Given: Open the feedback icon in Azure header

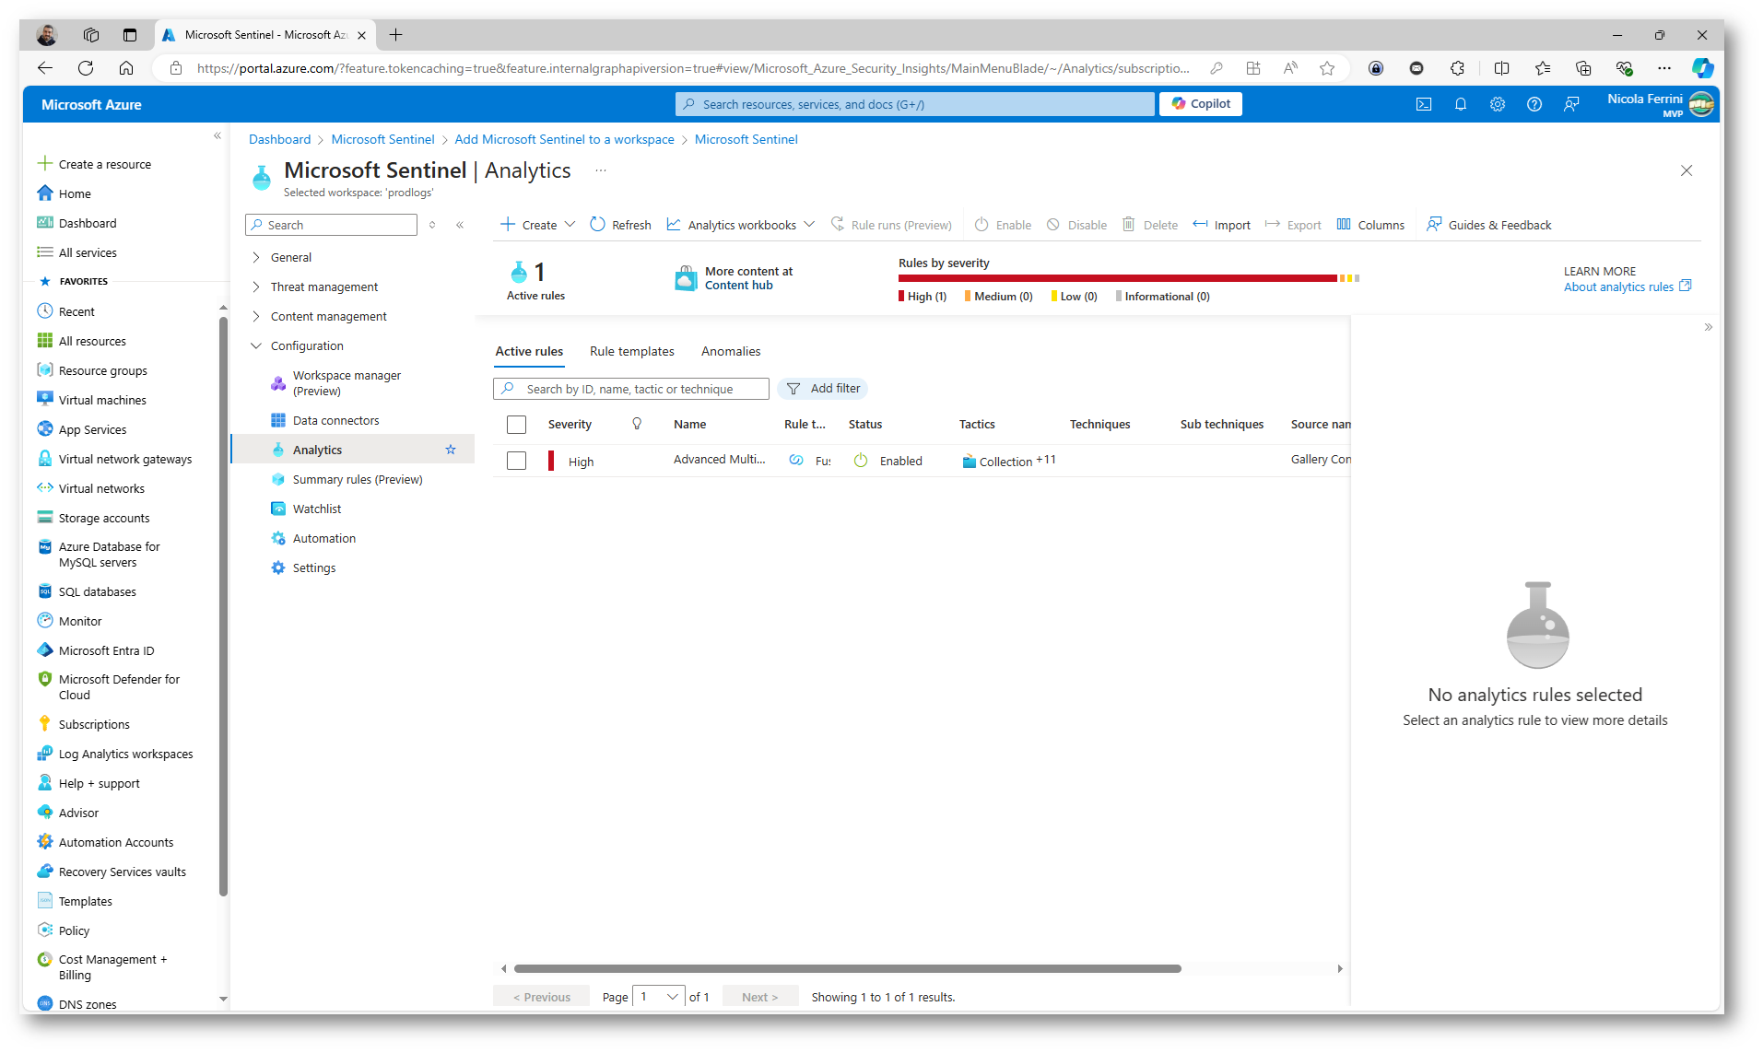Looking at the screenshot, I should [x=1571, y=104].
